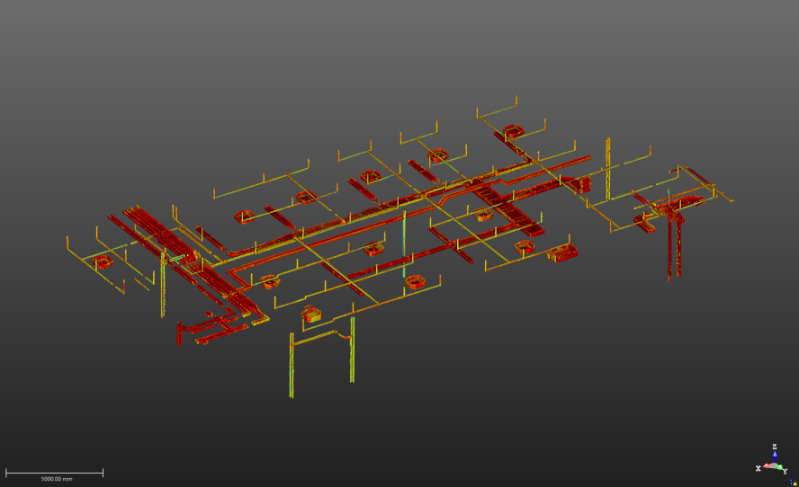Click the Y label on the axis triad
Image resolution: width=799 pixels, height=487 pixels.
786,472
